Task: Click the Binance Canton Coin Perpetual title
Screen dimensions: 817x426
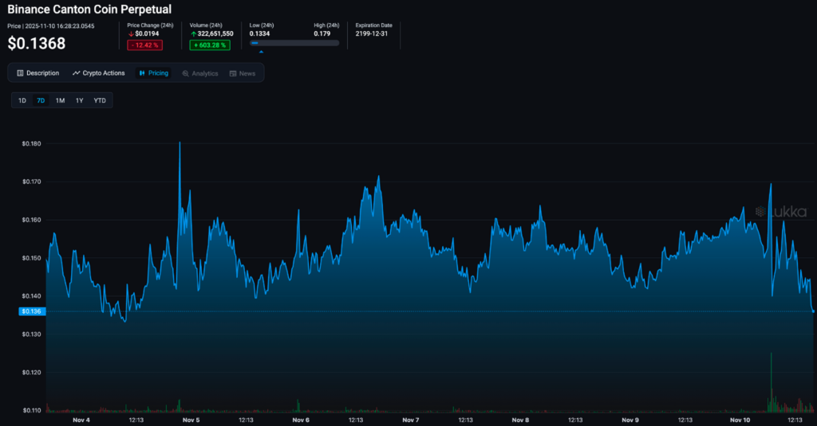Action: click(x=89, y=10)
